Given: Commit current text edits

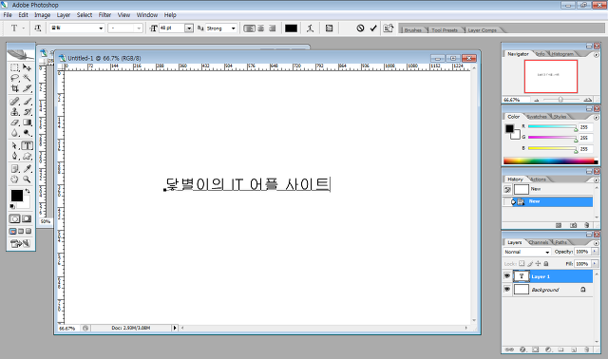Looking at the screenshot, I should click(373, 28).
